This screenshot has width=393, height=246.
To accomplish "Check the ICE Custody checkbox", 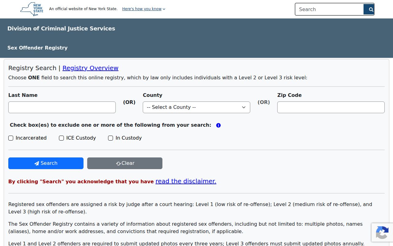I will [x=61, y=138].
